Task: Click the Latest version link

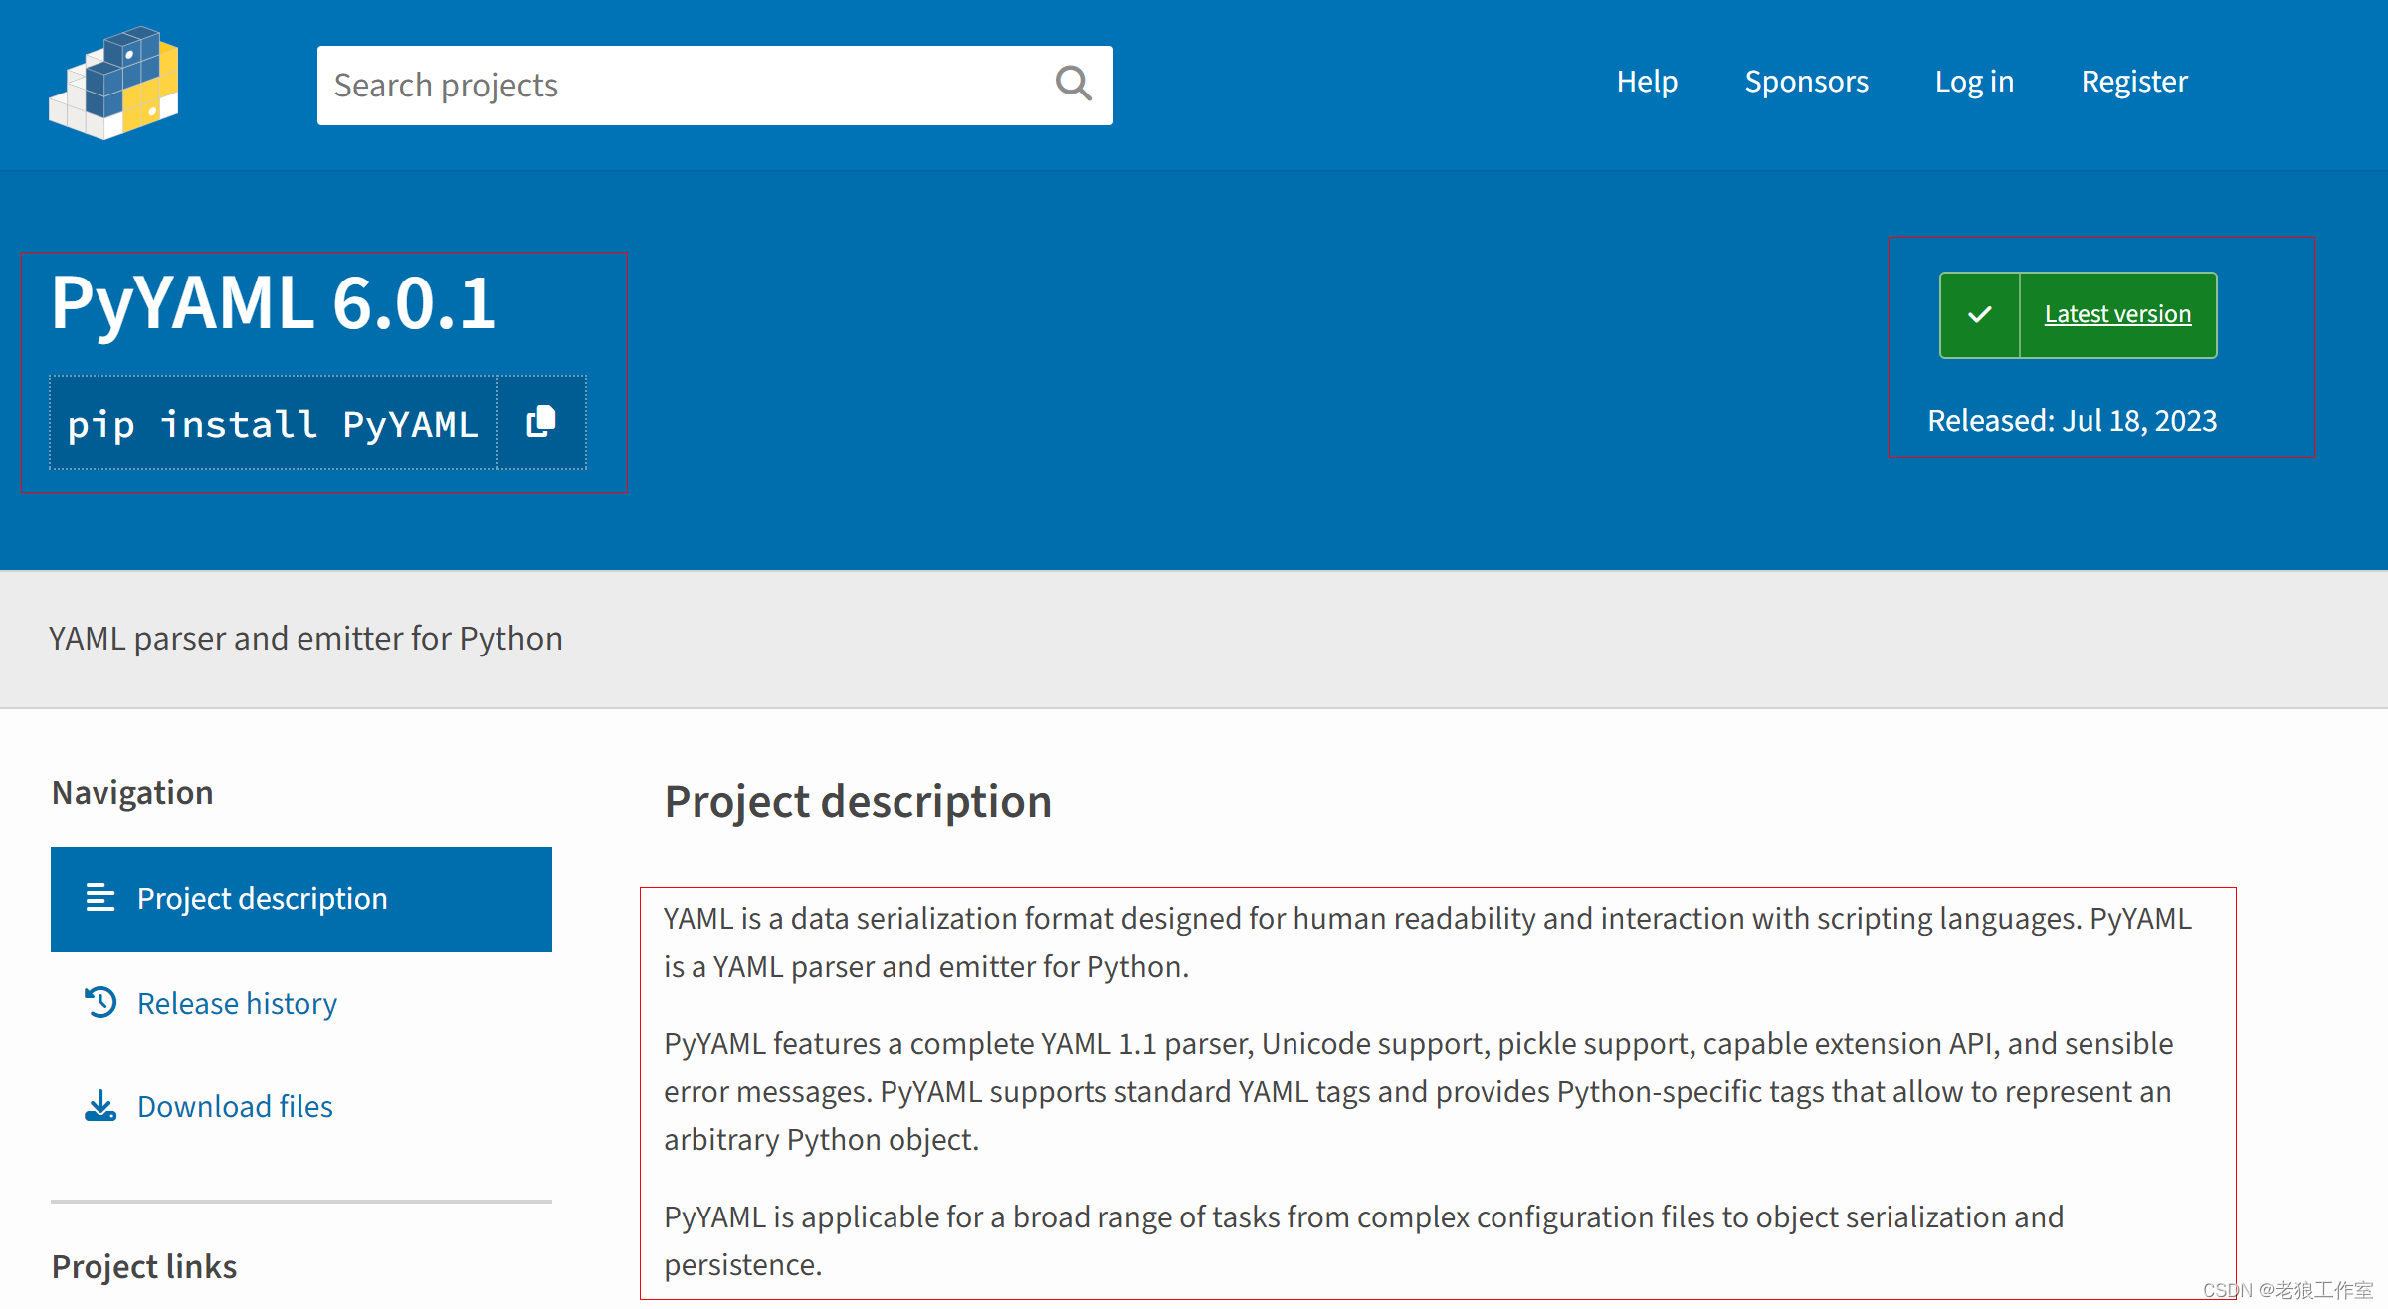Action: [2117, 314]
